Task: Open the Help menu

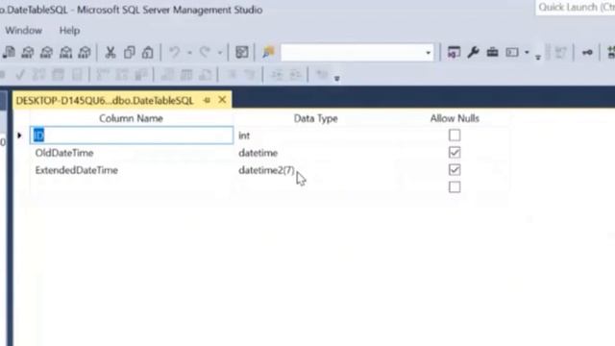Action: tap(69, 31)
